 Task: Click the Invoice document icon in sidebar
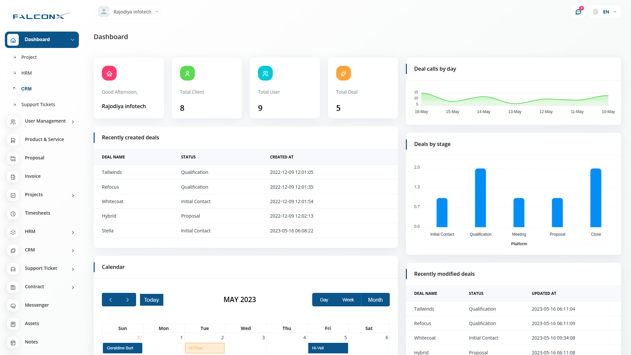(x=13, y=177)
